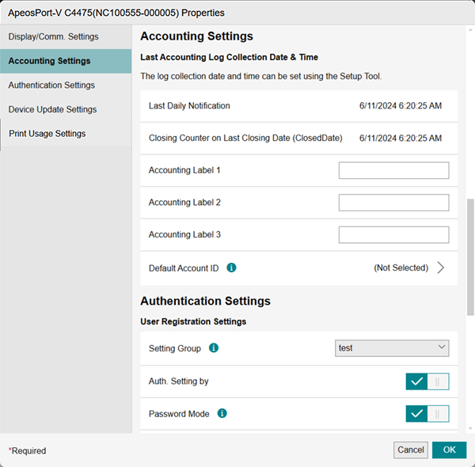Open Device Update Settings sidebar item
This screenshot has height=467, width=475.
click(66, 109)
